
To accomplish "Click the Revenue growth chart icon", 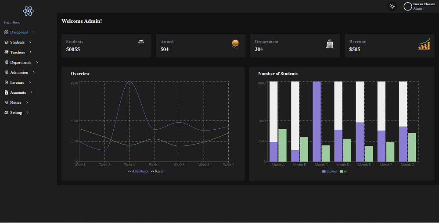I will (x=424, y=44).
